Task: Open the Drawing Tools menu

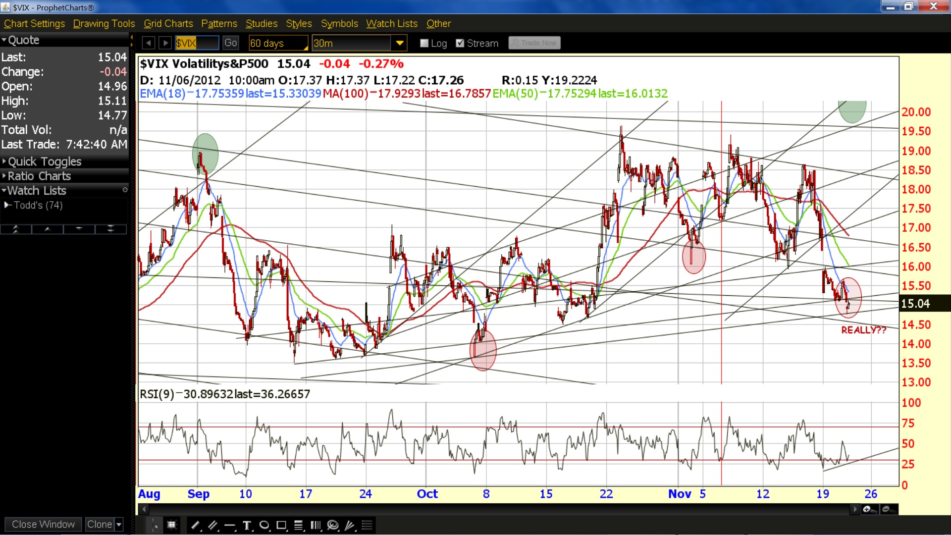Action: tap(104, 23)
